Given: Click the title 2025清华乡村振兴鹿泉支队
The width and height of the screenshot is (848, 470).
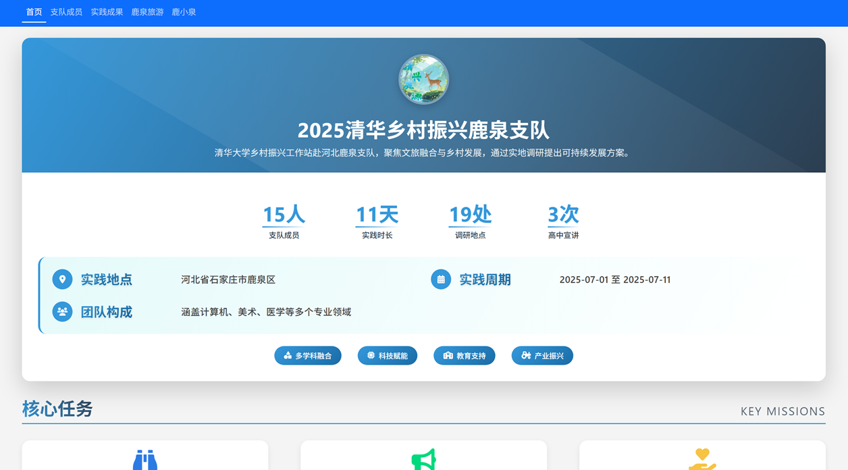Looking at the screenshot, I should click(423, 130).
